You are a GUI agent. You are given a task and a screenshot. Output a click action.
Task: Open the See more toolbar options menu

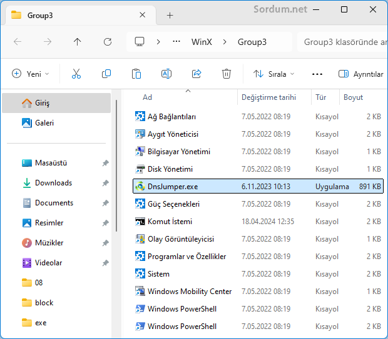click(317, 74)
